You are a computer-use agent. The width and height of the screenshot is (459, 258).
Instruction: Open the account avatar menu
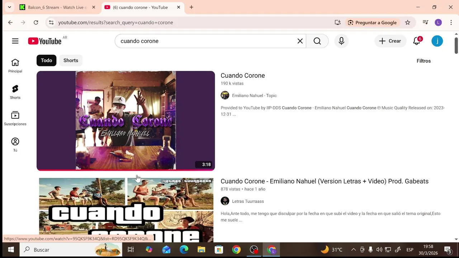437,41
